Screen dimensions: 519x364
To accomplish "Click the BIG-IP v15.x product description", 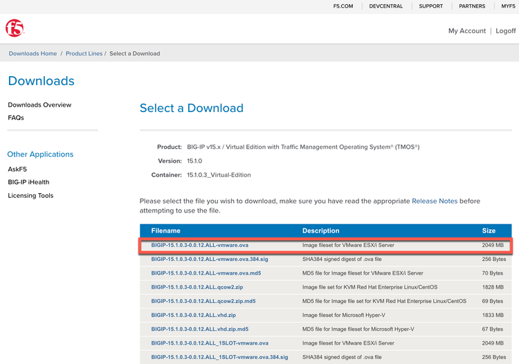I will [x=303, y=147].
